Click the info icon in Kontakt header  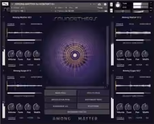tap(105, 4)
